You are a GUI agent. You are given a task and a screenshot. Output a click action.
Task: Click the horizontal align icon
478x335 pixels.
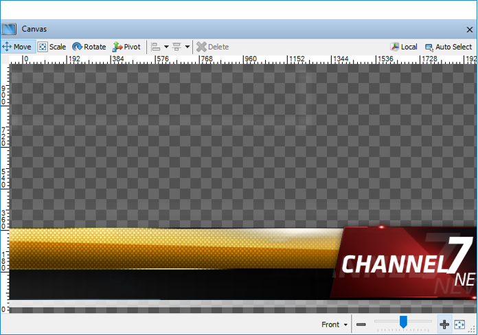click(156, 47)
